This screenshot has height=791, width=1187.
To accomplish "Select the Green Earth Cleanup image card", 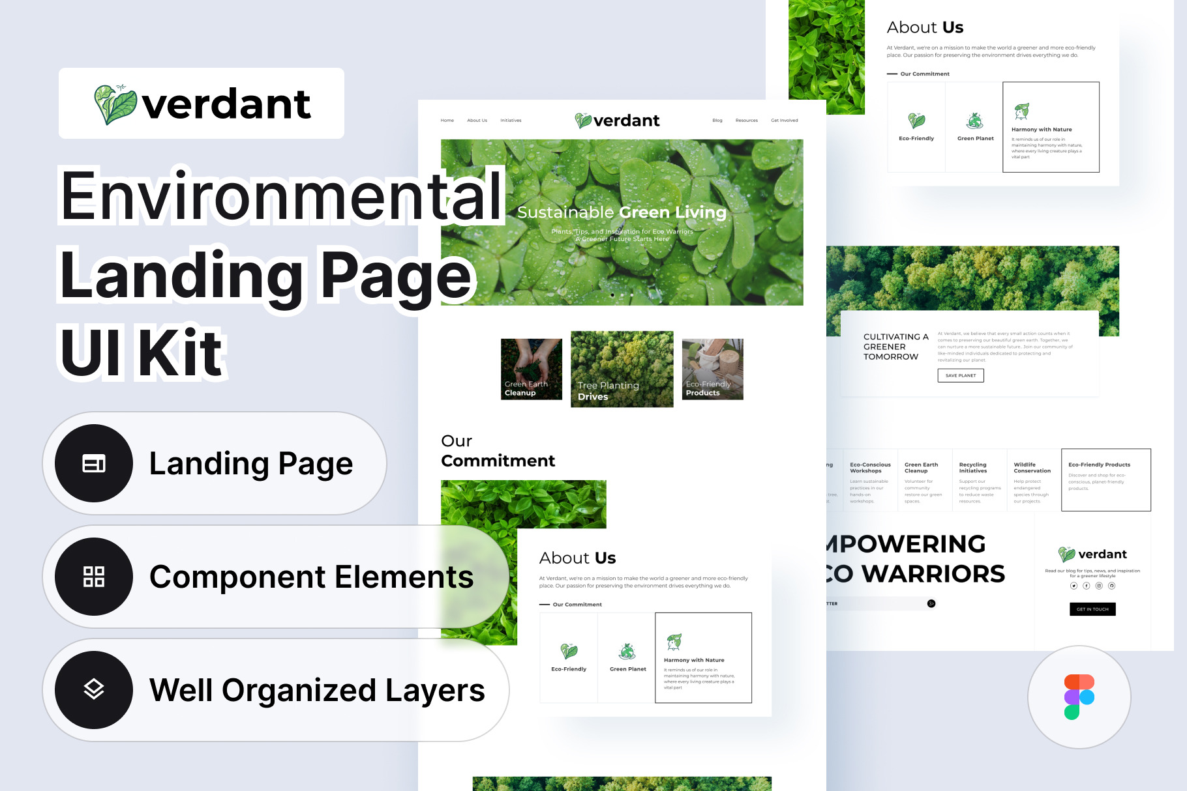I will [x=531, y=369].
